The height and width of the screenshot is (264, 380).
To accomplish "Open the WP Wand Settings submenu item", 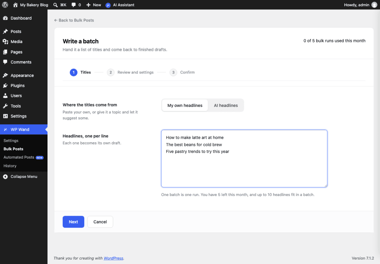I will point(11,141).
